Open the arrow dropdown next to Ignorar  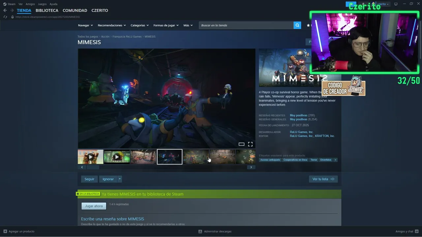[120, 179]
